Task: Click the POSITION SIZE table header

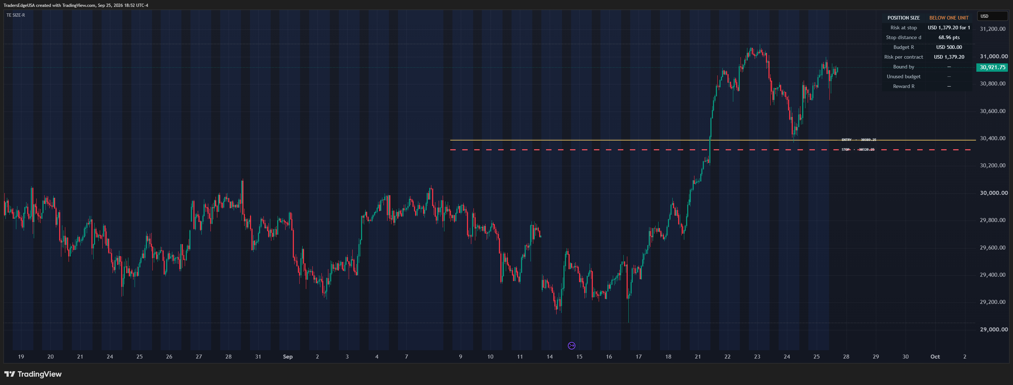Action: [903, 18]
